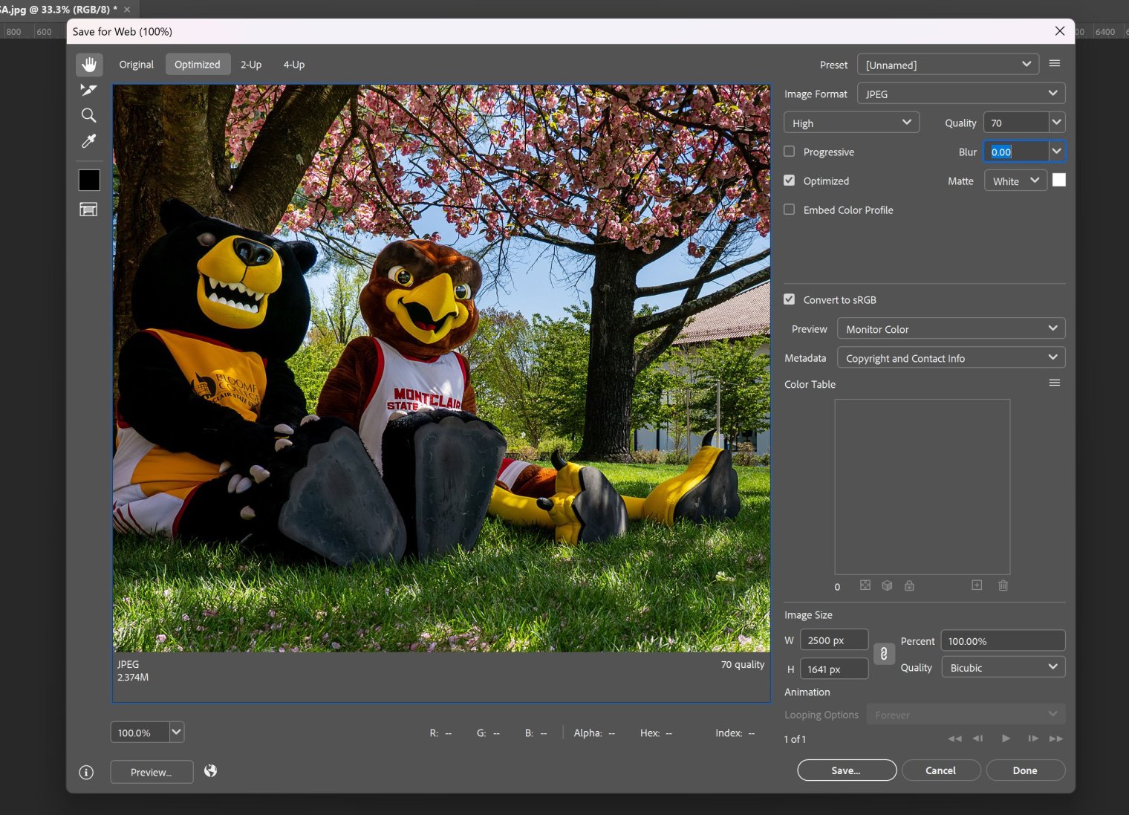Click shift colors to web palette icon
The width and height of the screenshot is (1129, 815).
[887, 585]
